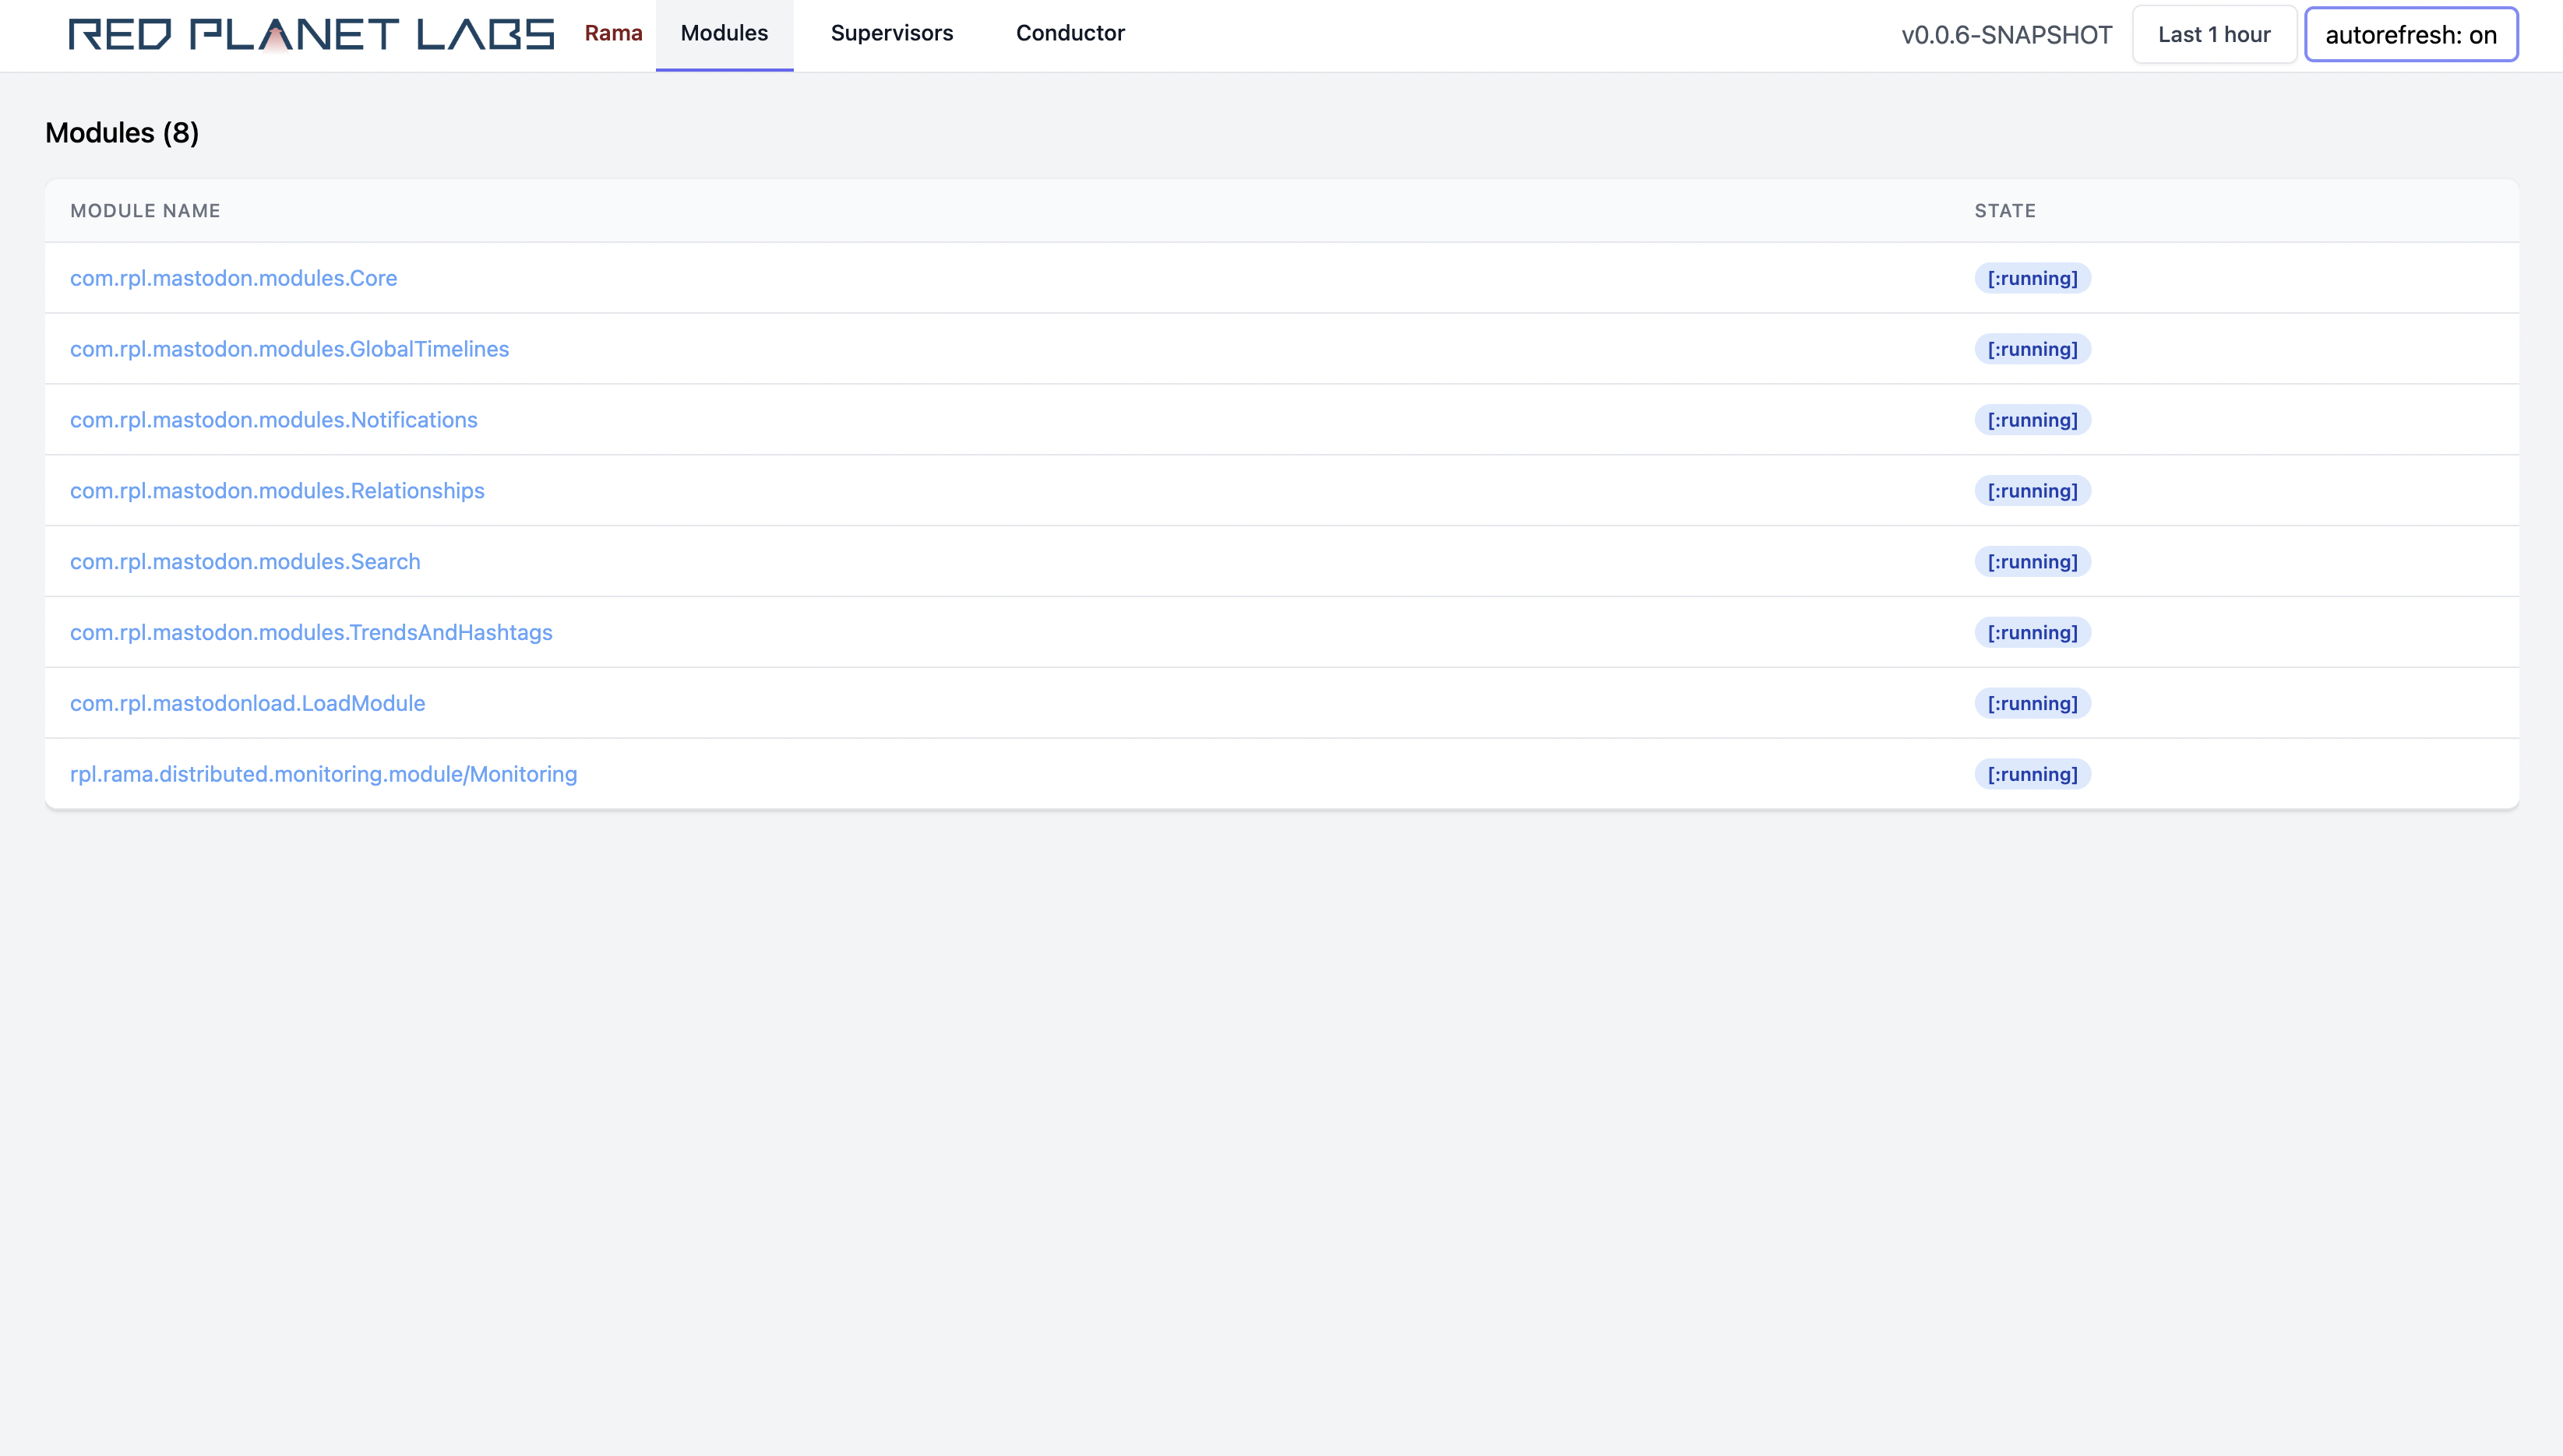Open the GlobalTimelines module link
This screenshot has width=2563, height=1456.
click(289, 349)
